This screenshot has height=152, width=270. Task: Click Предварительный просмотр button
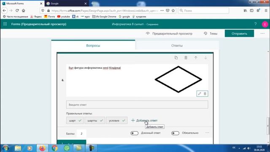(x=169, y=34)
